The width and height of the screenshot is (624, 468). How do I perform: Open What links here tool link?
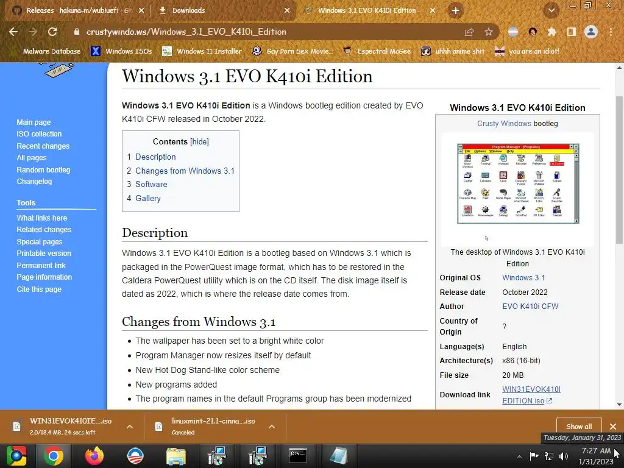42,218
